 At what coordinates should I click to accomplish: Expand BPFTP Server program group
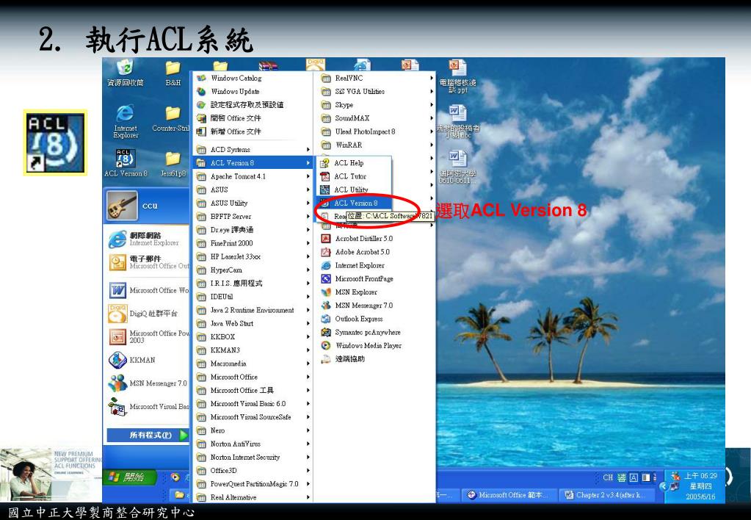click(253, 217)
